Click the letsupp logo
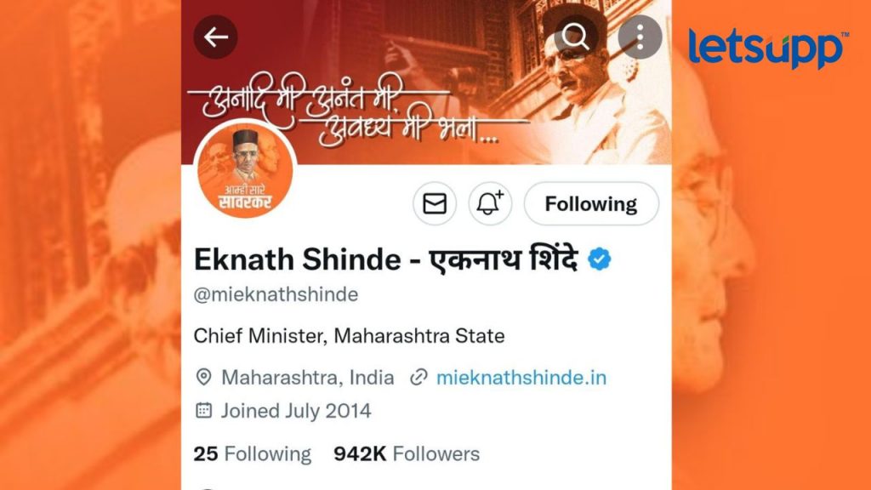The height and width of the screenshot is (490, 871). tap(768, 48)
